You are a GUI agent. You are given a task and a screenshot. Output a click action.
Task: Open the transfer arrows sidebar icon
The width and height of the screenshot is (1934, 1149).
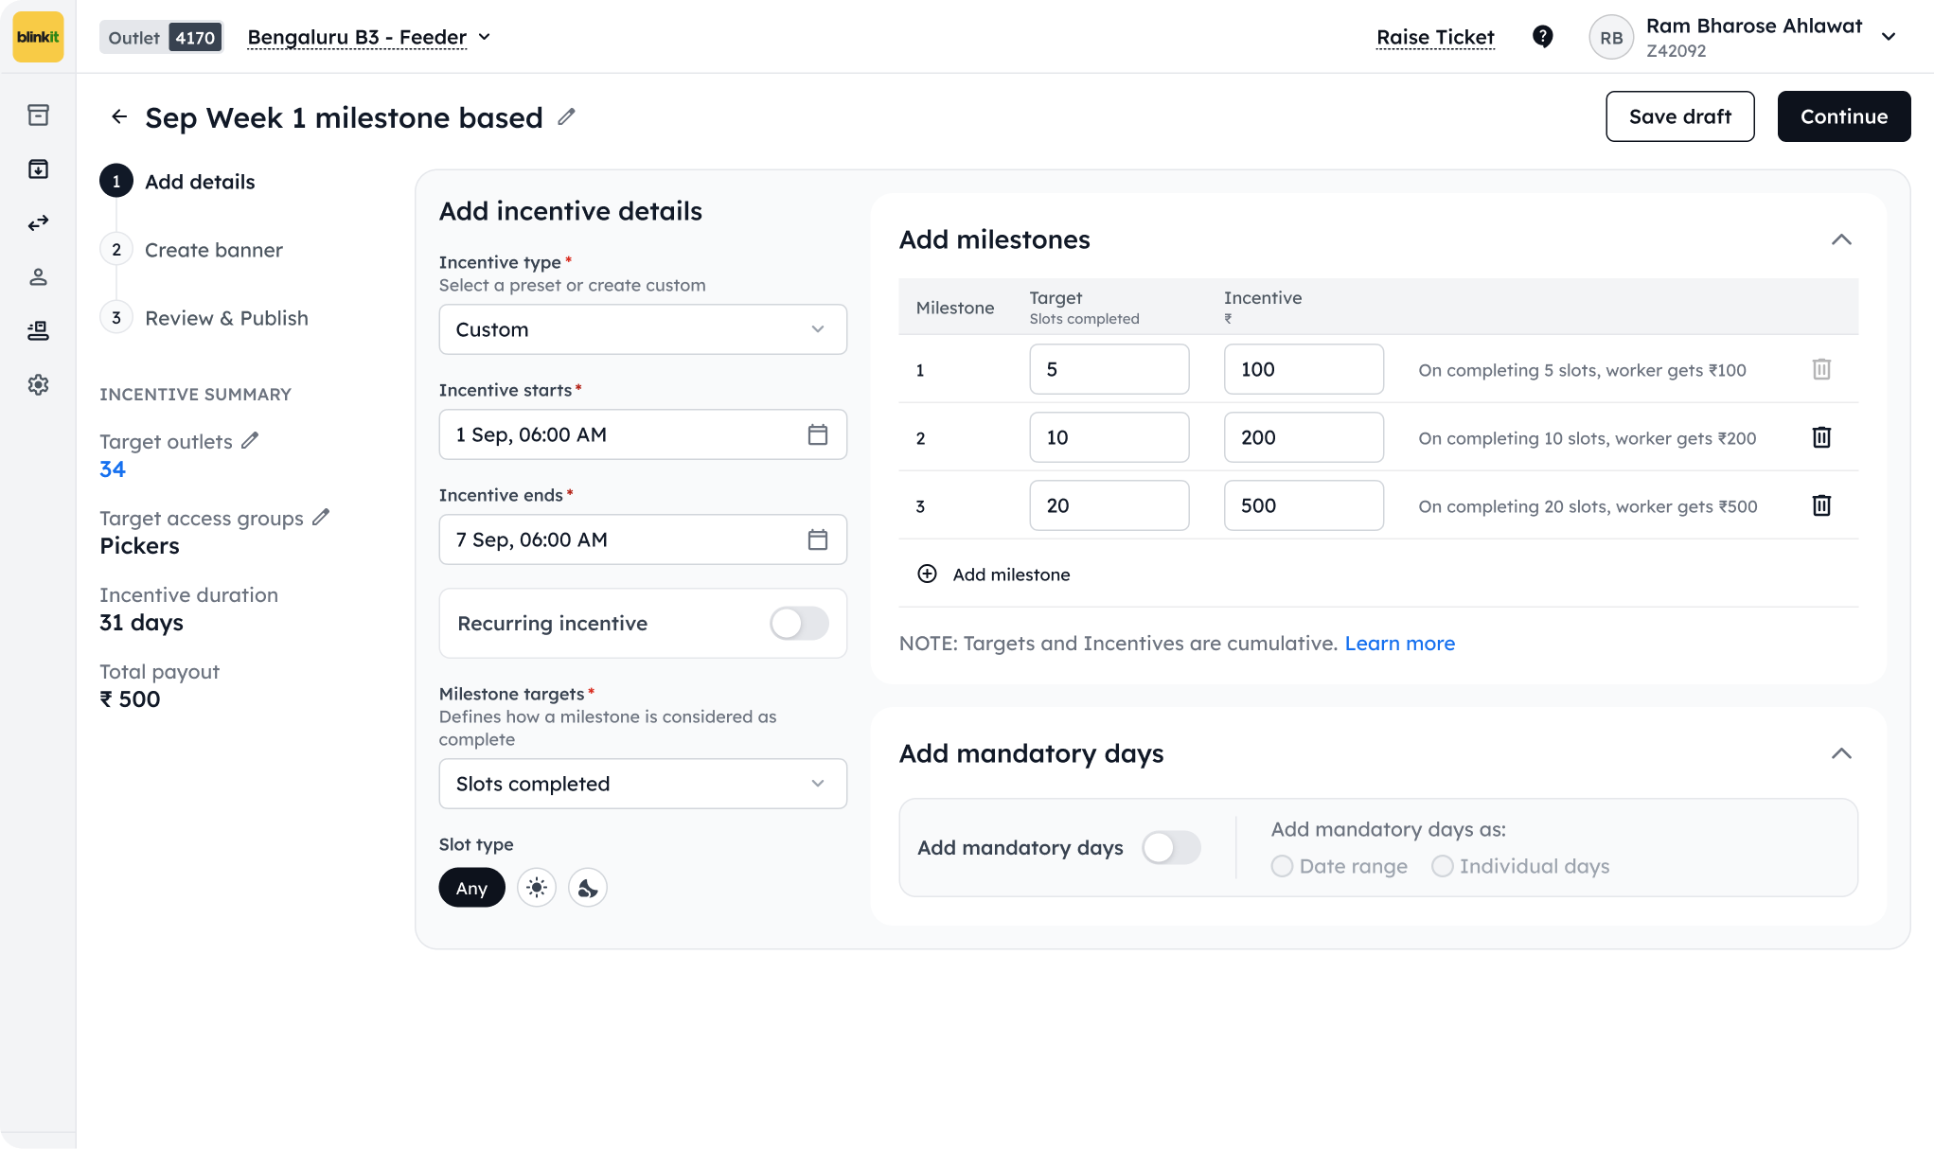point(38,222)
